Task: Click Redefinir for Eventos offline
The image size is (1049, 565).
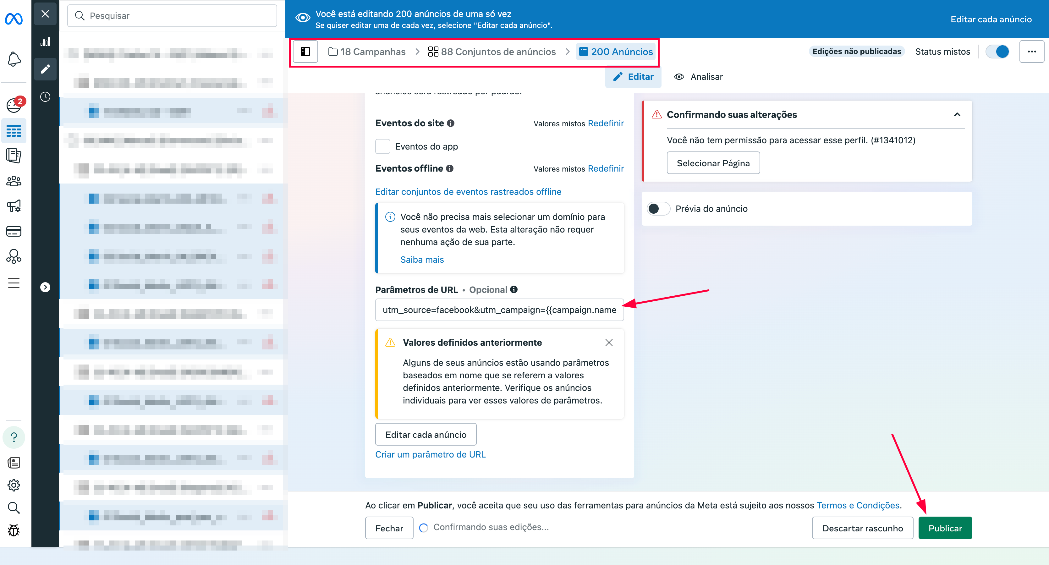Action: click(x=606, y=168)
